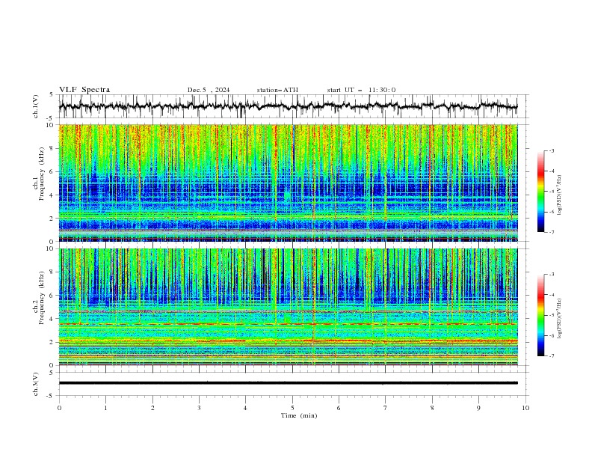Click the ch.2 "2" kHz frequency tick
The height and width of the screenshot is (458, 592).
point(52,342)
